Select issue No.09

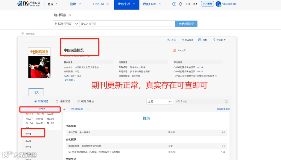point(40,114)
